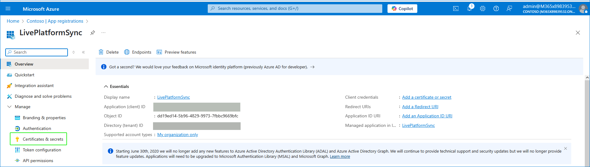The image size is (590, 167).
Task: Click the Authentication loop icon
Action: click(x=18, y=128)
